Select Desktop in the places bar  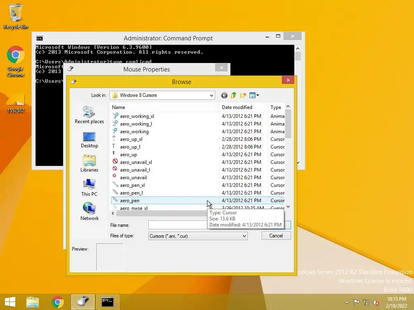pos(89,140)
